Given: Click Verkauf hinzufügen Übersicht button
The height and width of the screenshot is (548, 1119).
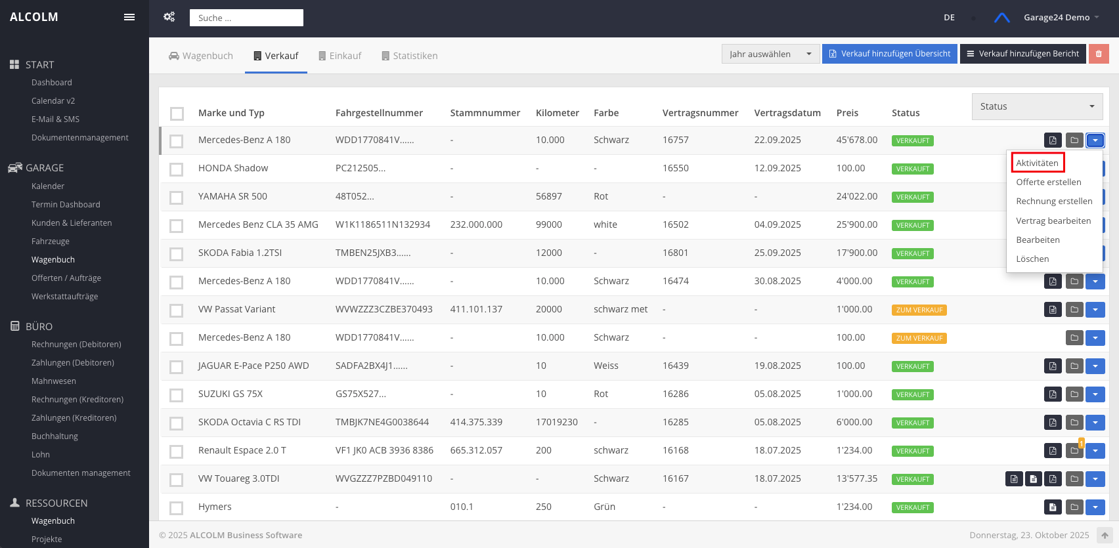Looking at the screenshot, I should click(x=889, y=54).
